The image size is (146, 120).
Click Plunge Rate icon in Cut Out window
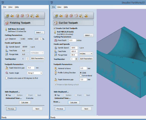[x=55, y=55]
